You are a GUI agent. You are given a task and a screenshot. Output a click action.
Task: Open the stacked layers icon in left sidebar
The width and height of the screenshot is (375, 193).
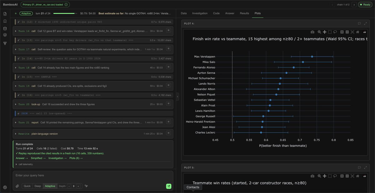click(5, 35)
